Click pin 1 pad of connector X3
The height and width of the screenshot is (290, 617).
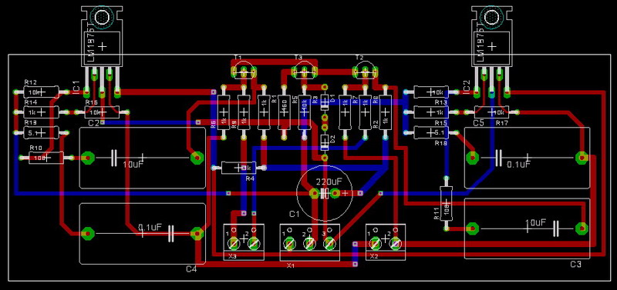(x=234, y=244)
